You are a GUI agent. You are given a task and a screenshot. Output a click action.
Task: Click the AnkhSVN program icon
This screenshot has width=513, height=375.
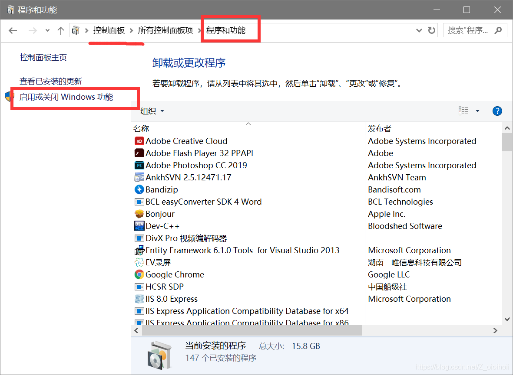coord(139,177)
